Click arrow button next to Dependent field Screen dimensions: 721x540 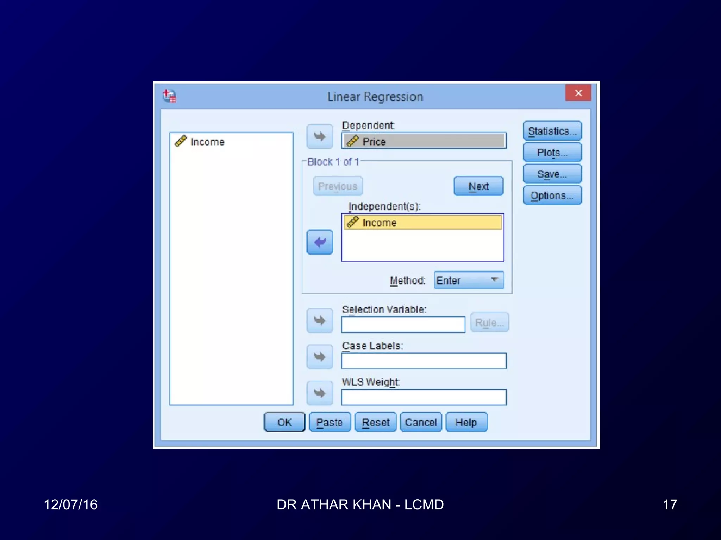point(320,136)
